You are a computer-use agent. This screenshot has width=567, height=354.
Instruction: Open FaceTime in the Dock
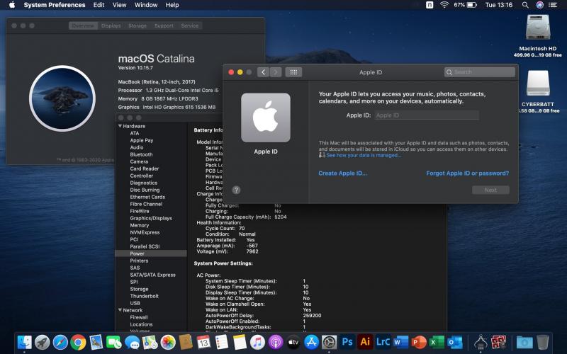click(114, 342)
